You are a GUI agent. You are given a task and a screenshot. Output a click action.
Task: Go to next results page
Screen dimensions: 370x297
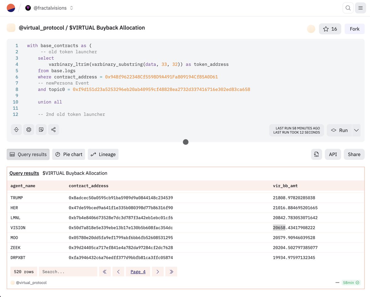pyautogui.click(x=158, y=271)
